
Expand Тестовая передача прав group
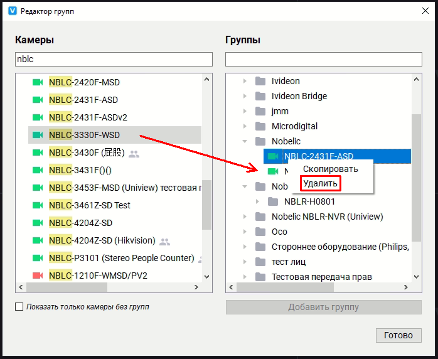click(245, 277)
